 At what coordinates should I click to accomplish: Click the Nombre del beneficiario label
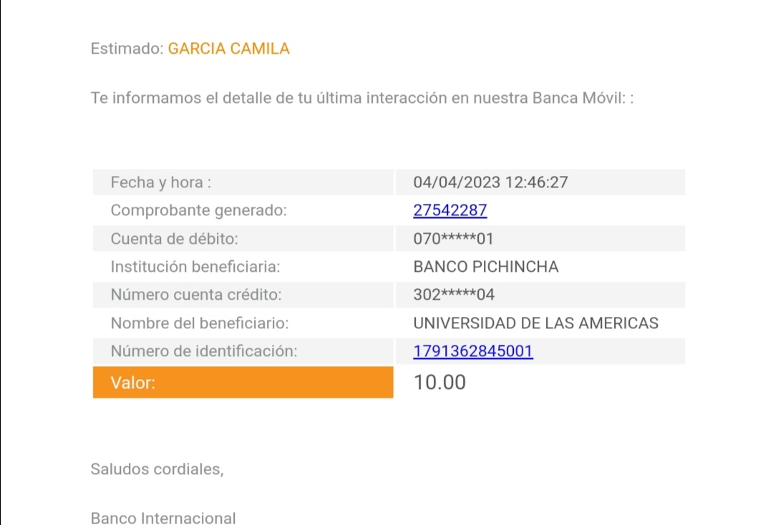[200, 323]
